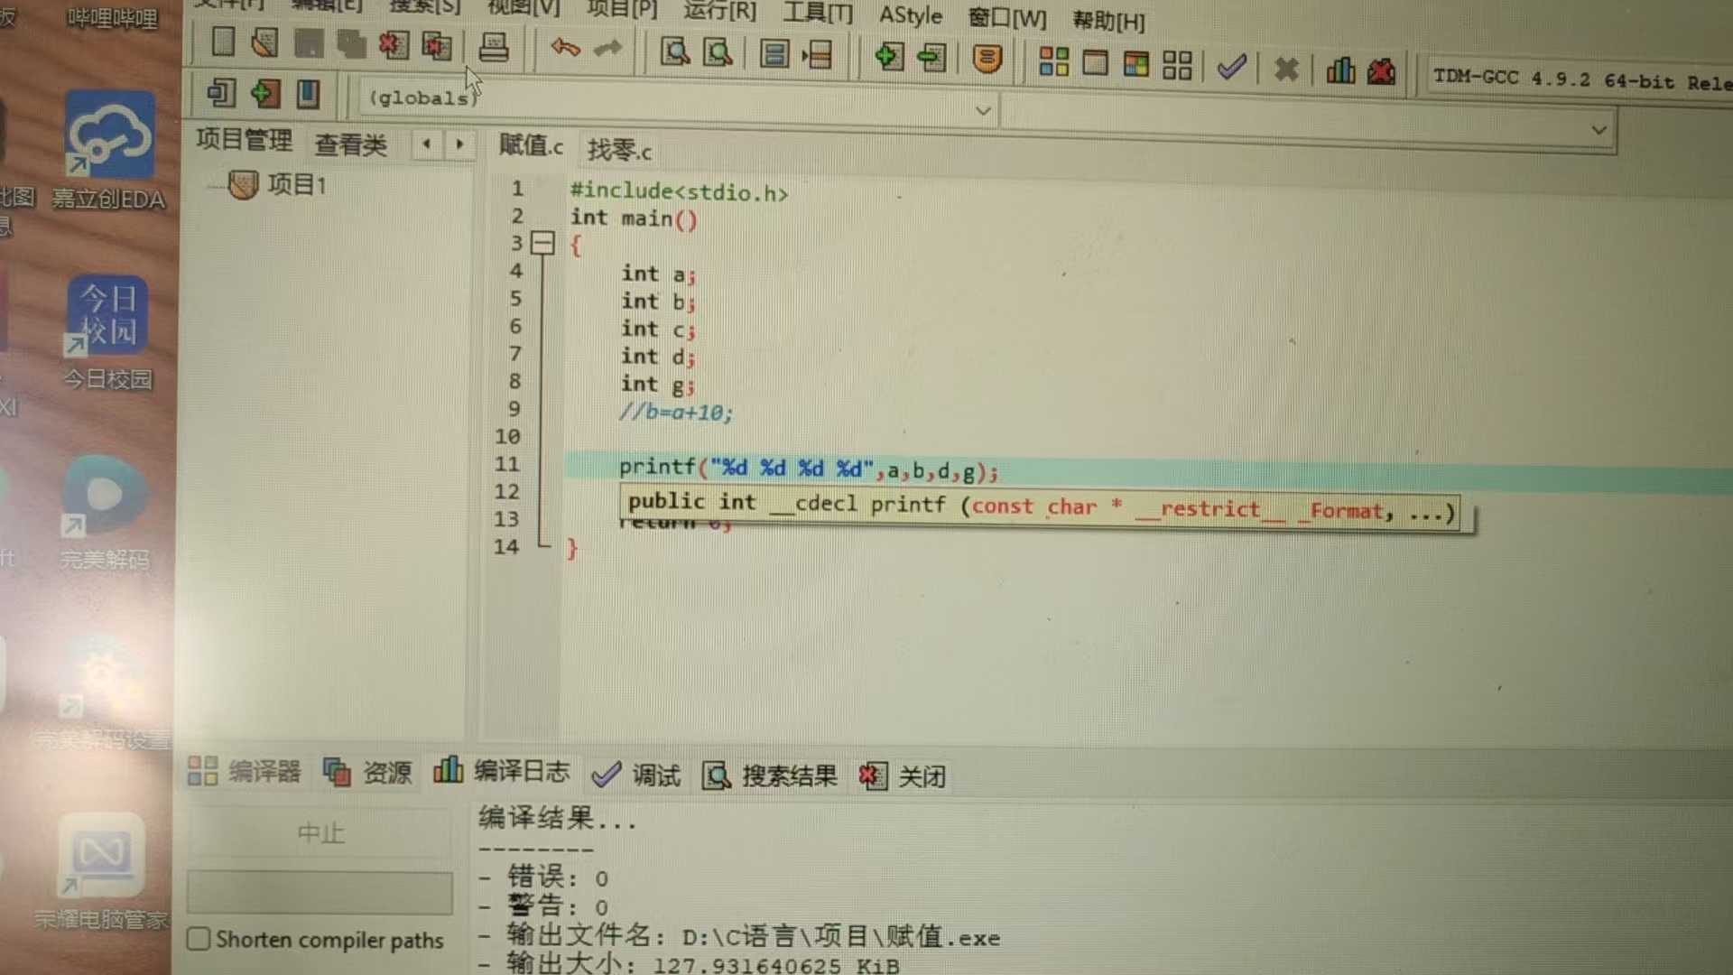Screen dimensions: 1733x975
Task: Enable Shorten compiler paths checkbox
Action: click(199, 938)
